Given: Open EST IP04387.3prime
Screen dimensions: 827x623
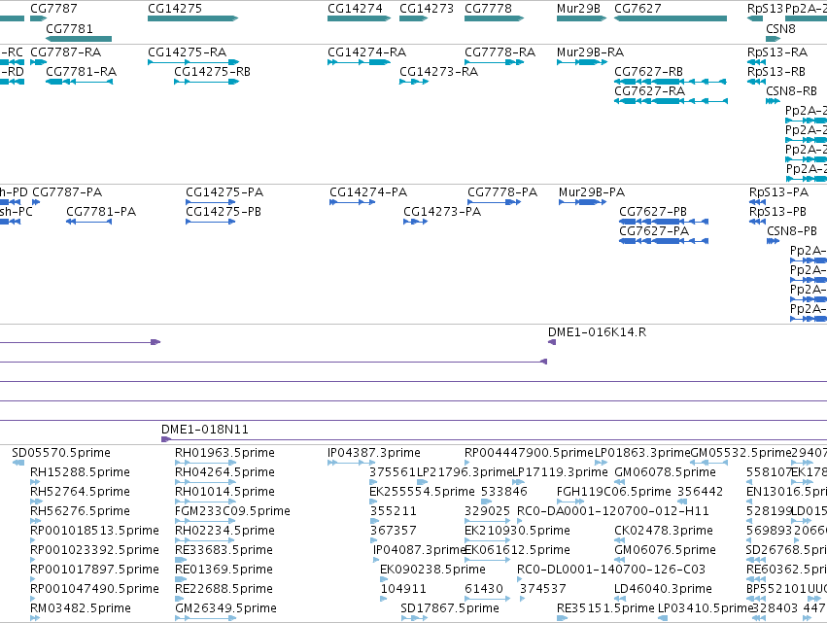Looking at the screenshot, I should 374,453.
